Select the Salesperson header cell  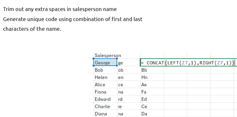[x=105, y=55]
